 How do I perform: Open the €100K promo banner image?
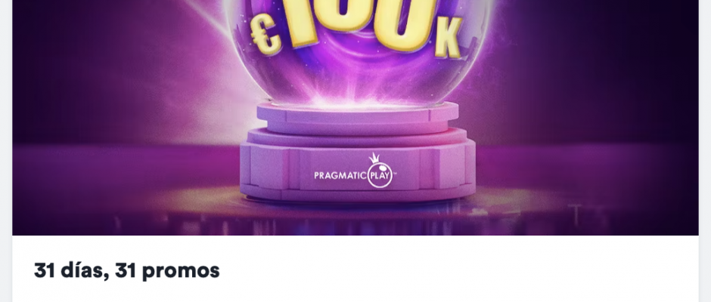pos(355,118)
